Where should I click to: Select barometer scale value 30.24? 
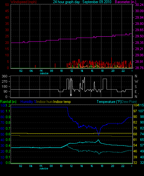click(139, 5)
